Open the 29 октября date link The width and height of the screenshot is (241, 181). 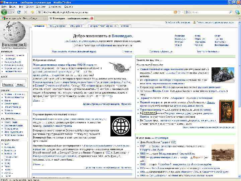click(x=161, y=138)
